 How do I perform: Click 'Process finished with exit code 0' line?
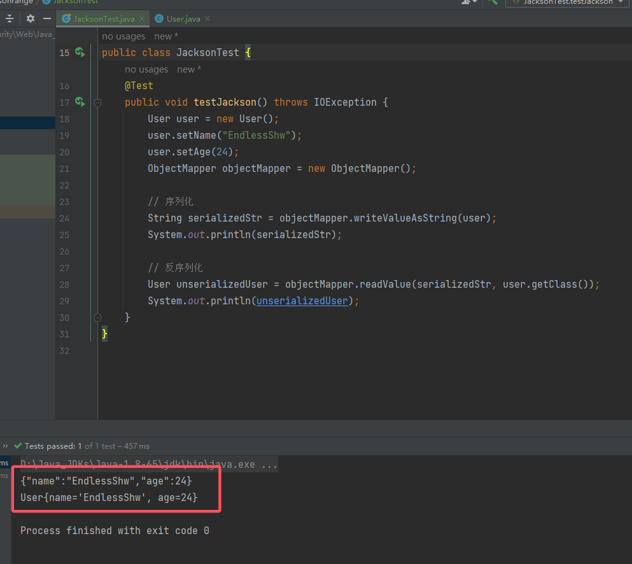coord(115,530)
